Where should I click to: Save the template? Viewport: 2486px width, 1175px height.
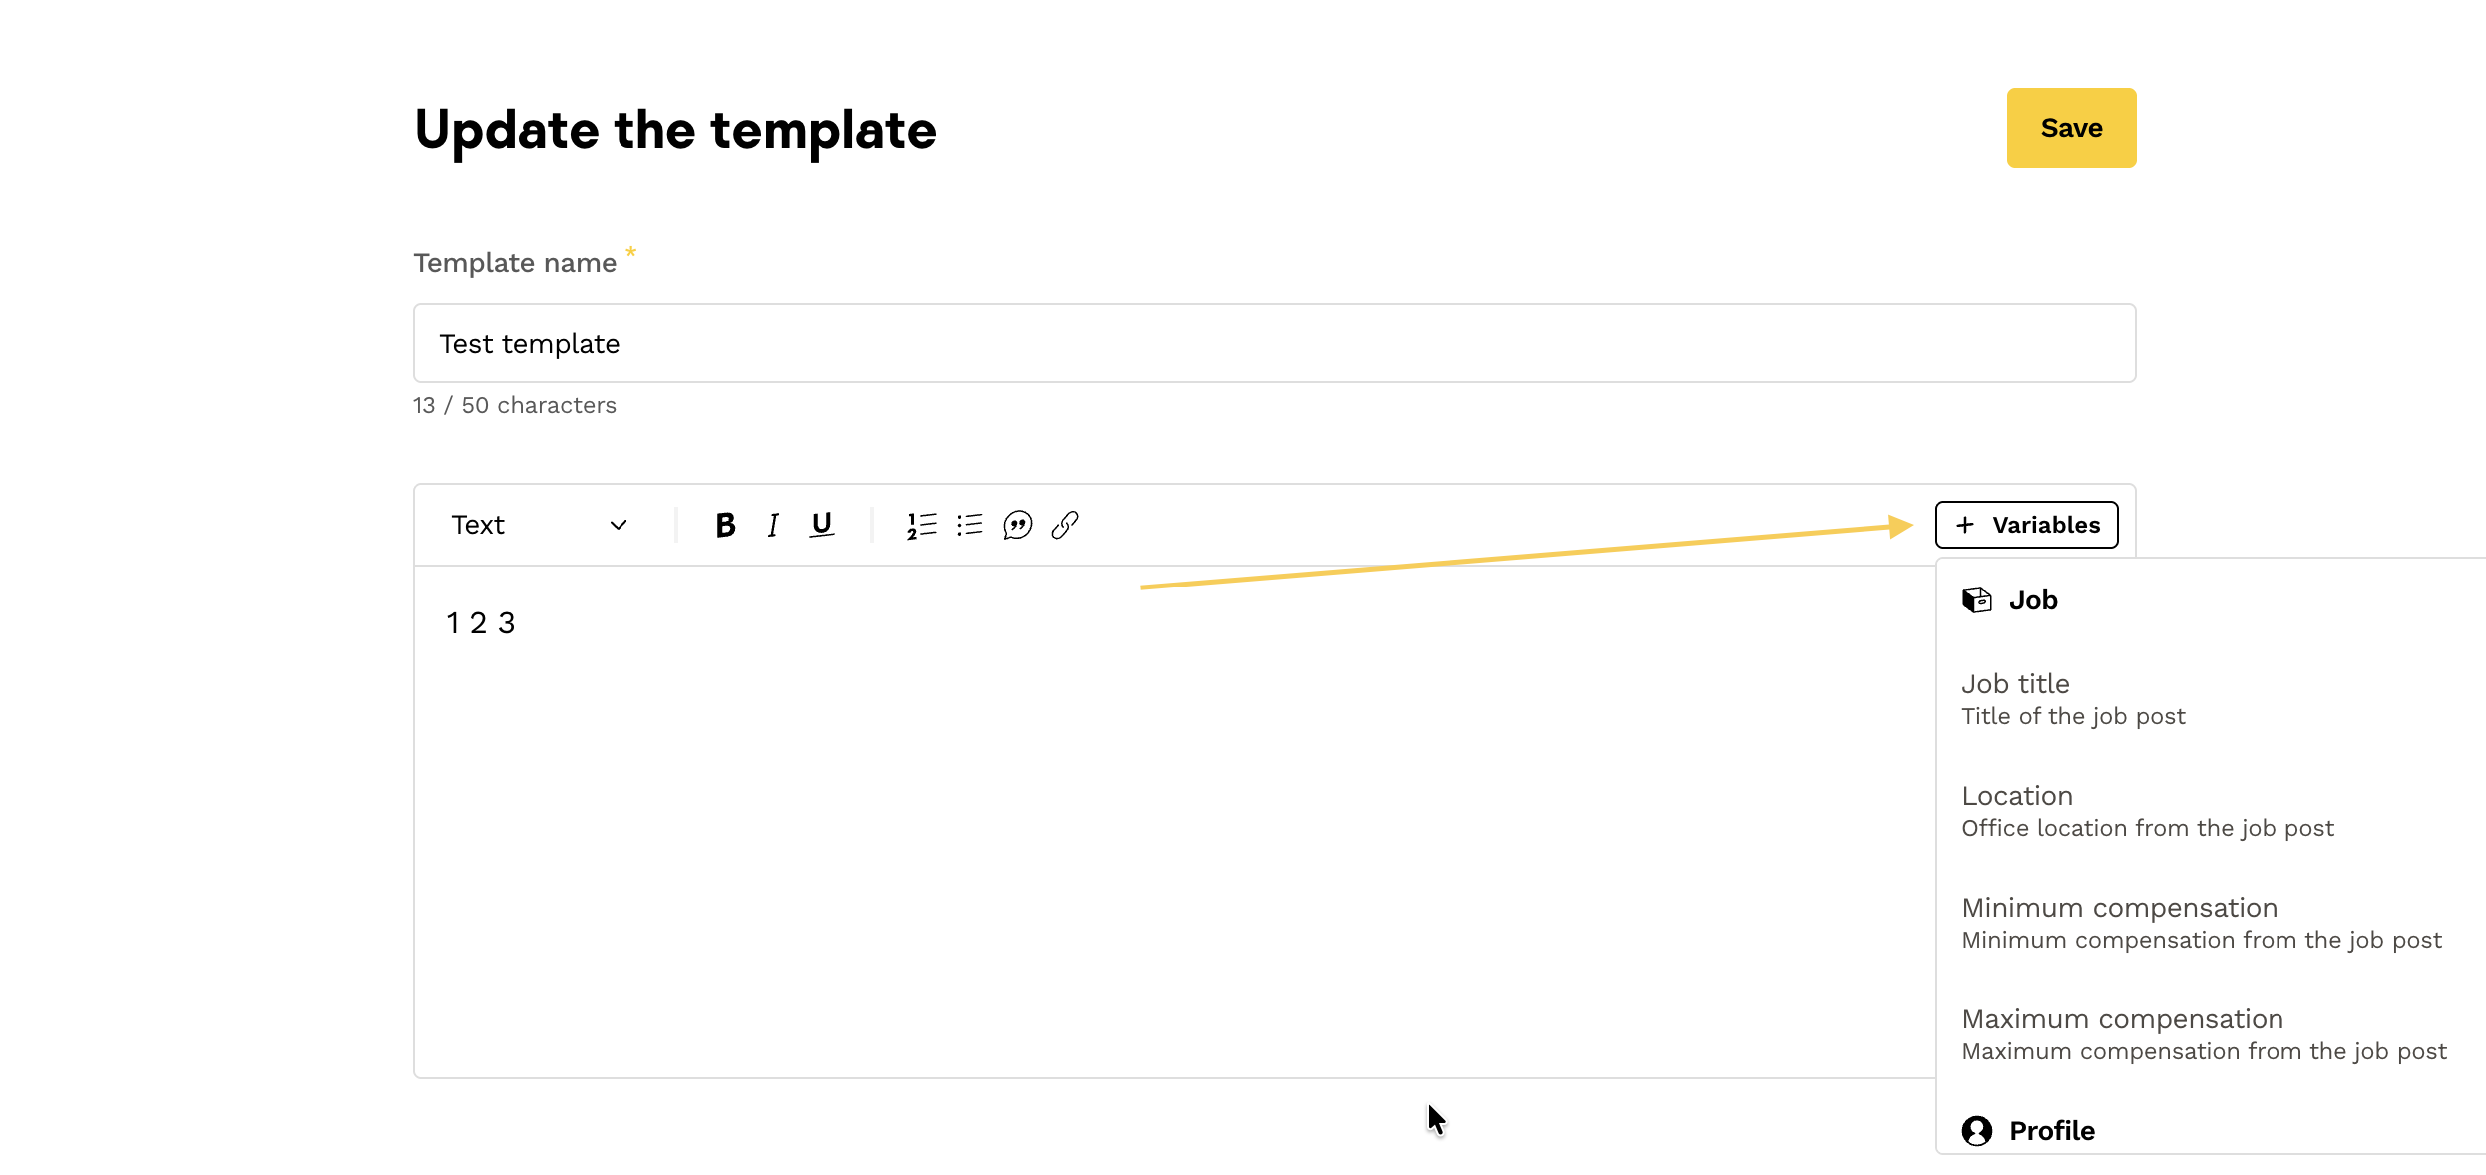point(2071,128)
